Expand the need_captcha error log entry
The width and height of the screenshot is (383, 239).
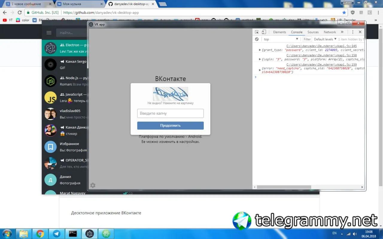point(260,70)
